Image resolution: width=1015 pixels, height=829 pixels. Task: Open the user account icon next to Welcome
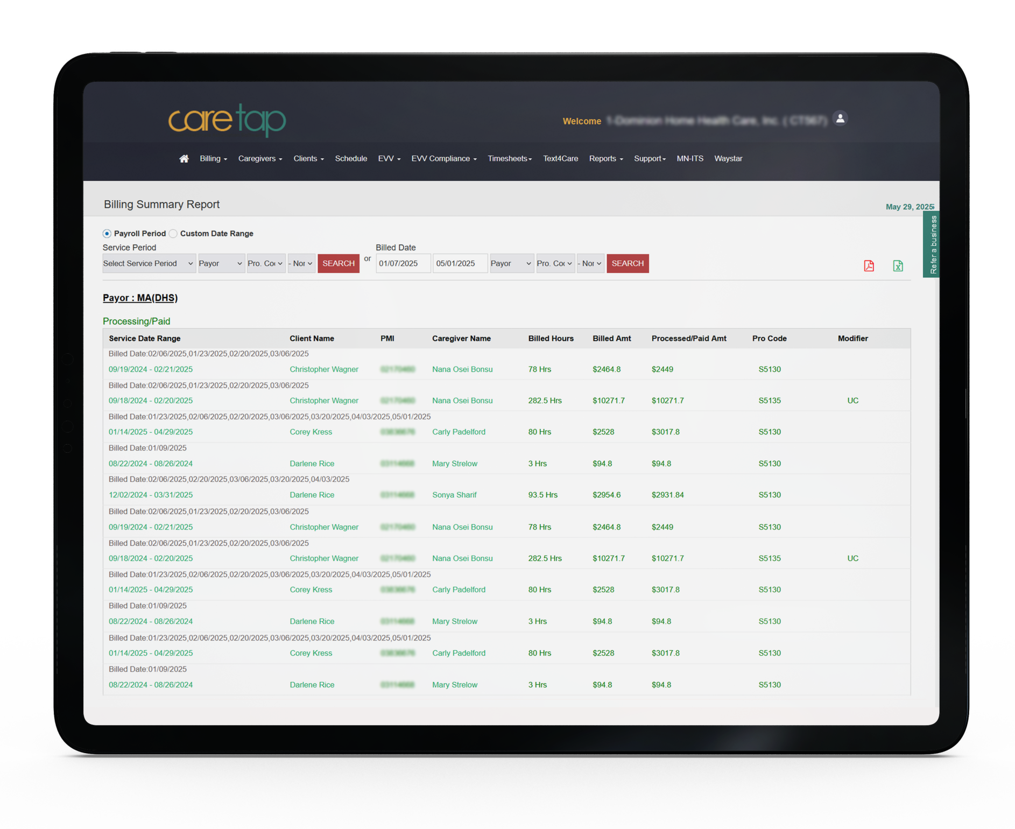[x=840, y=118]
